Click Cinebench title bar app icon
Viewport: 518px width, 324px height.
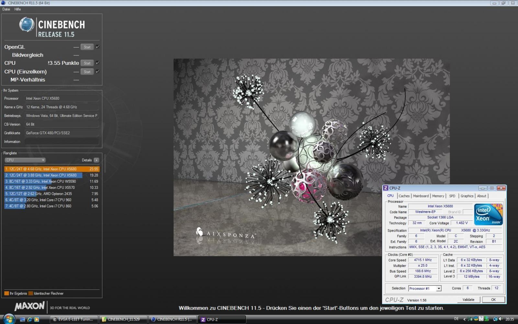(x=4, y=3)
